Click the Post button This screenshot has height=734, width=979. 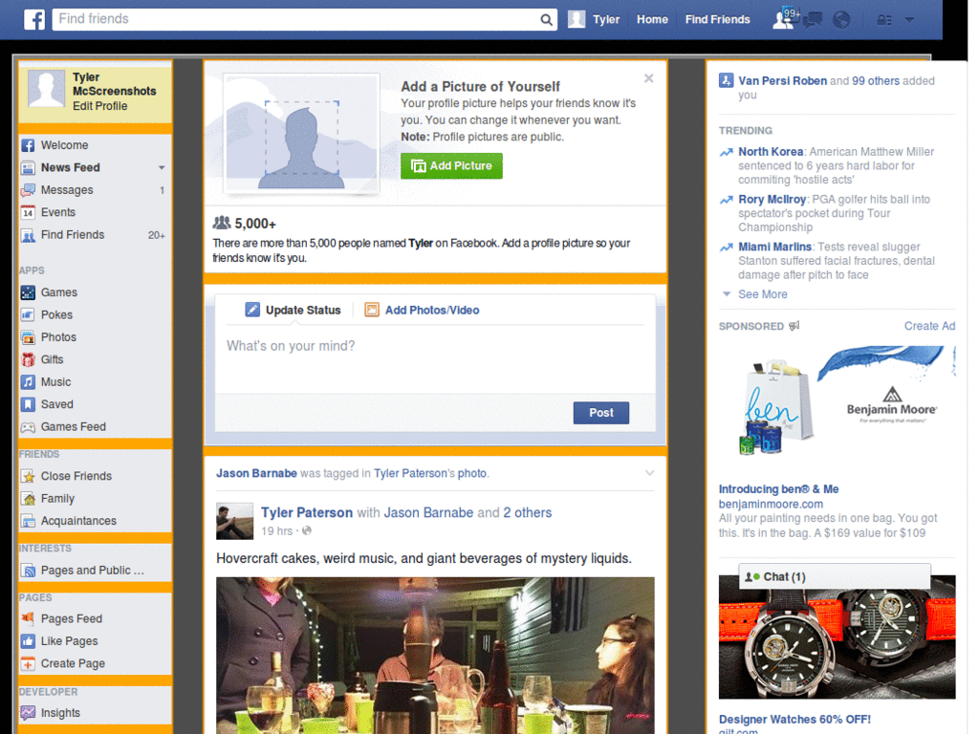[x=600, y=413]
